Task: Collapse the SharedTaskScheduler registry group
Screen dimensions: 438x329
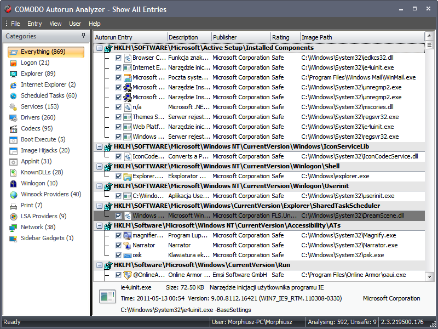Action: pyautogui.click(x=99, y=206)
